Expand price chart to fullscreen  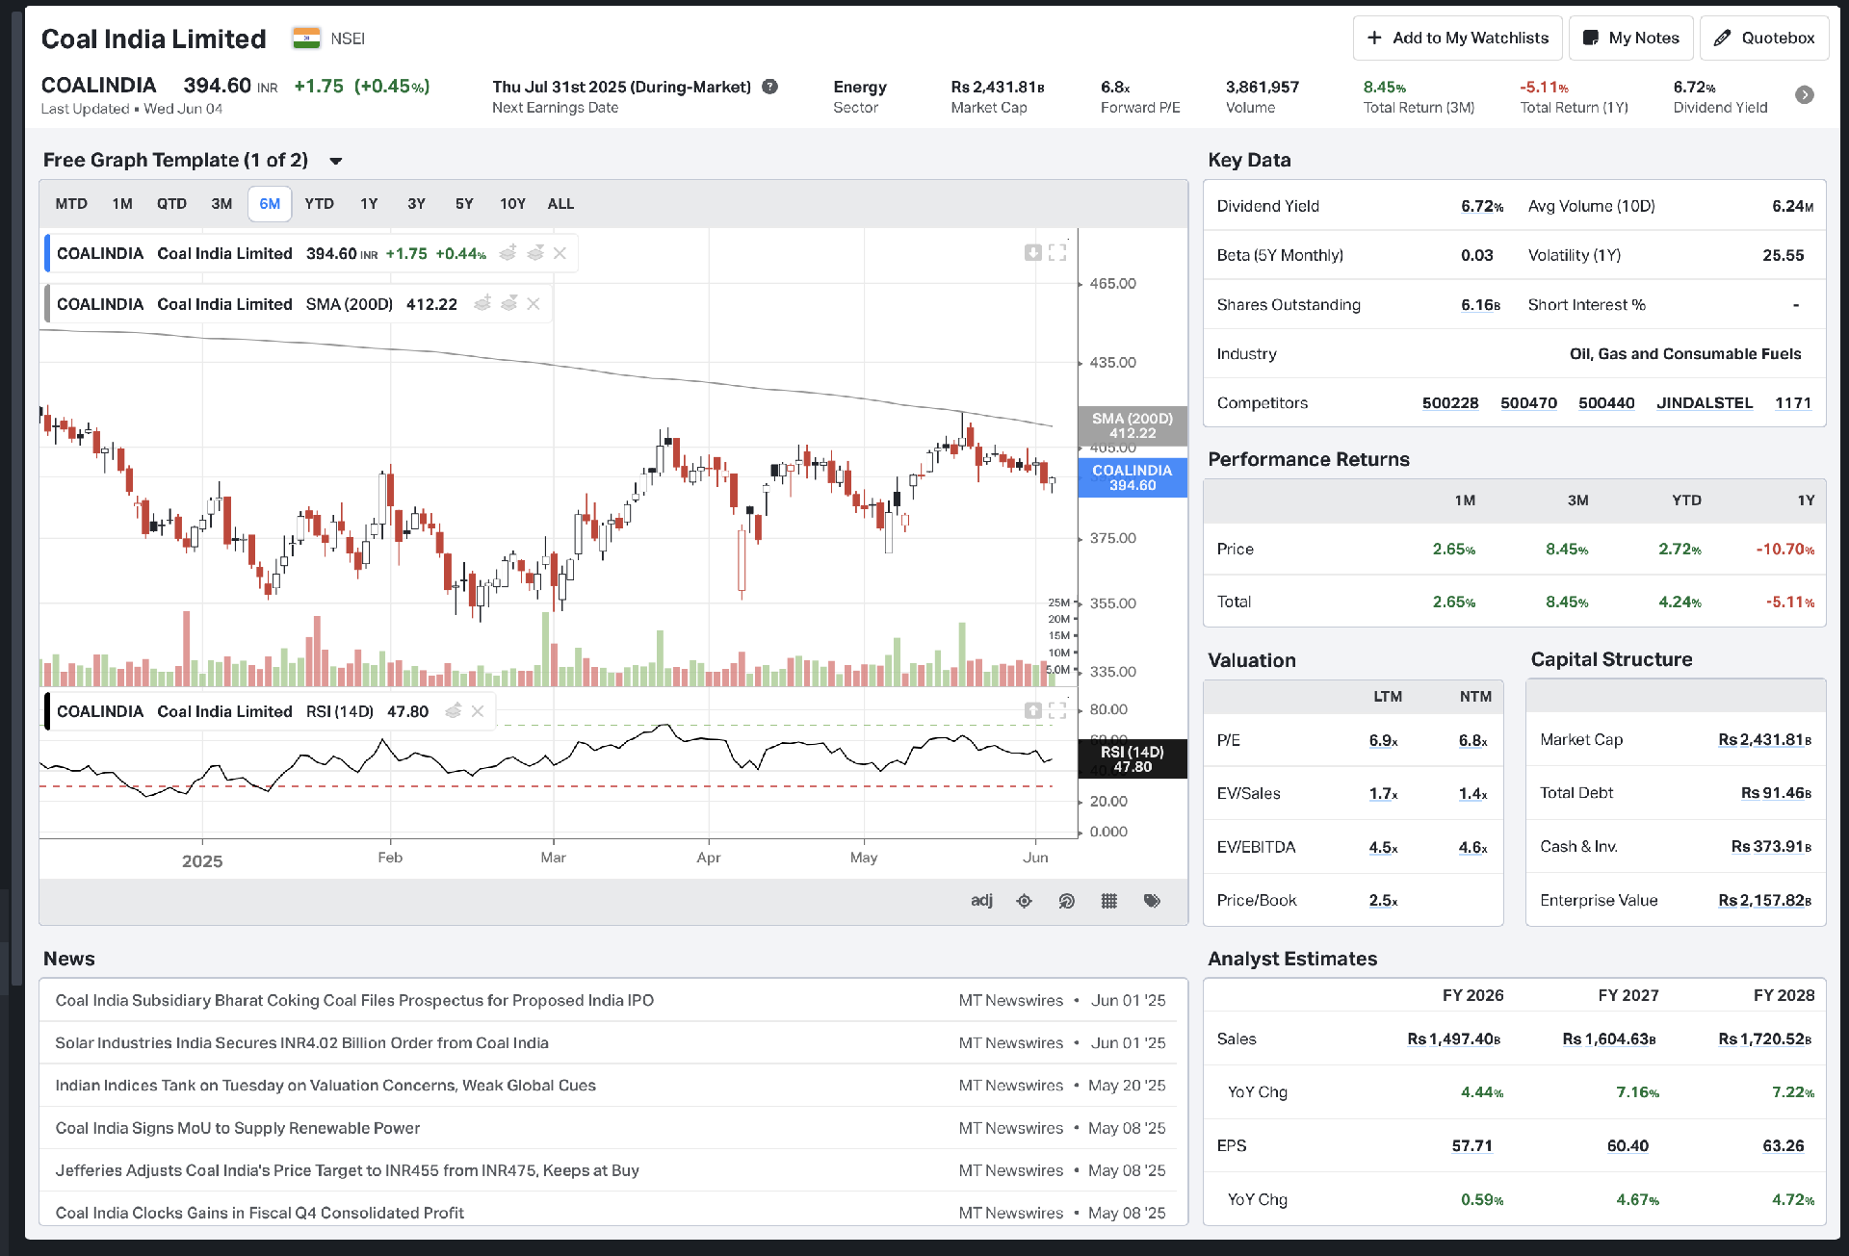pyautogui.click(x=1057, y=252)
